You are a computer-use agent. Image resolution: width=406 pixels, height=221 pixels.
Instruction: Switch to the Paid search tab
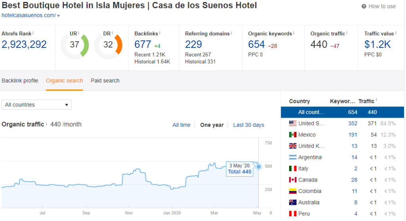[x=105, y=80]
